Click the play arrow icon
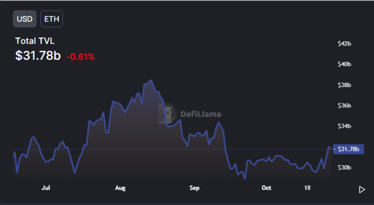 [x=362, y=189]
